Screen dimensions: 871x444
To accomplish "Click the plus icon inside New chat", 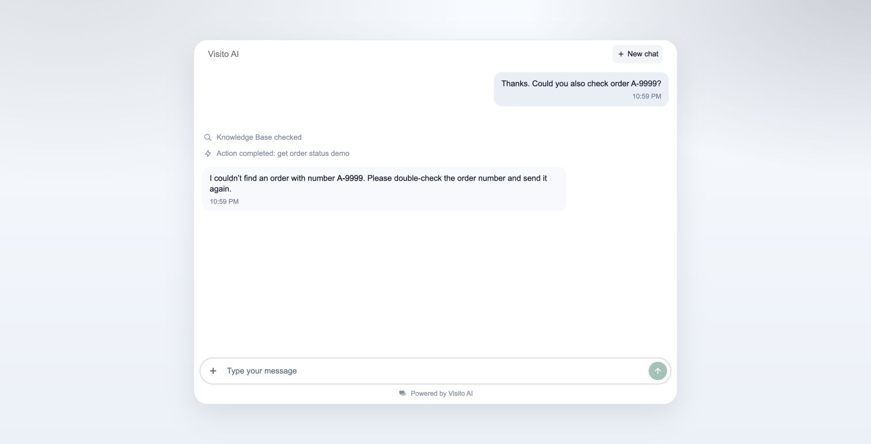I will [621, 54].
